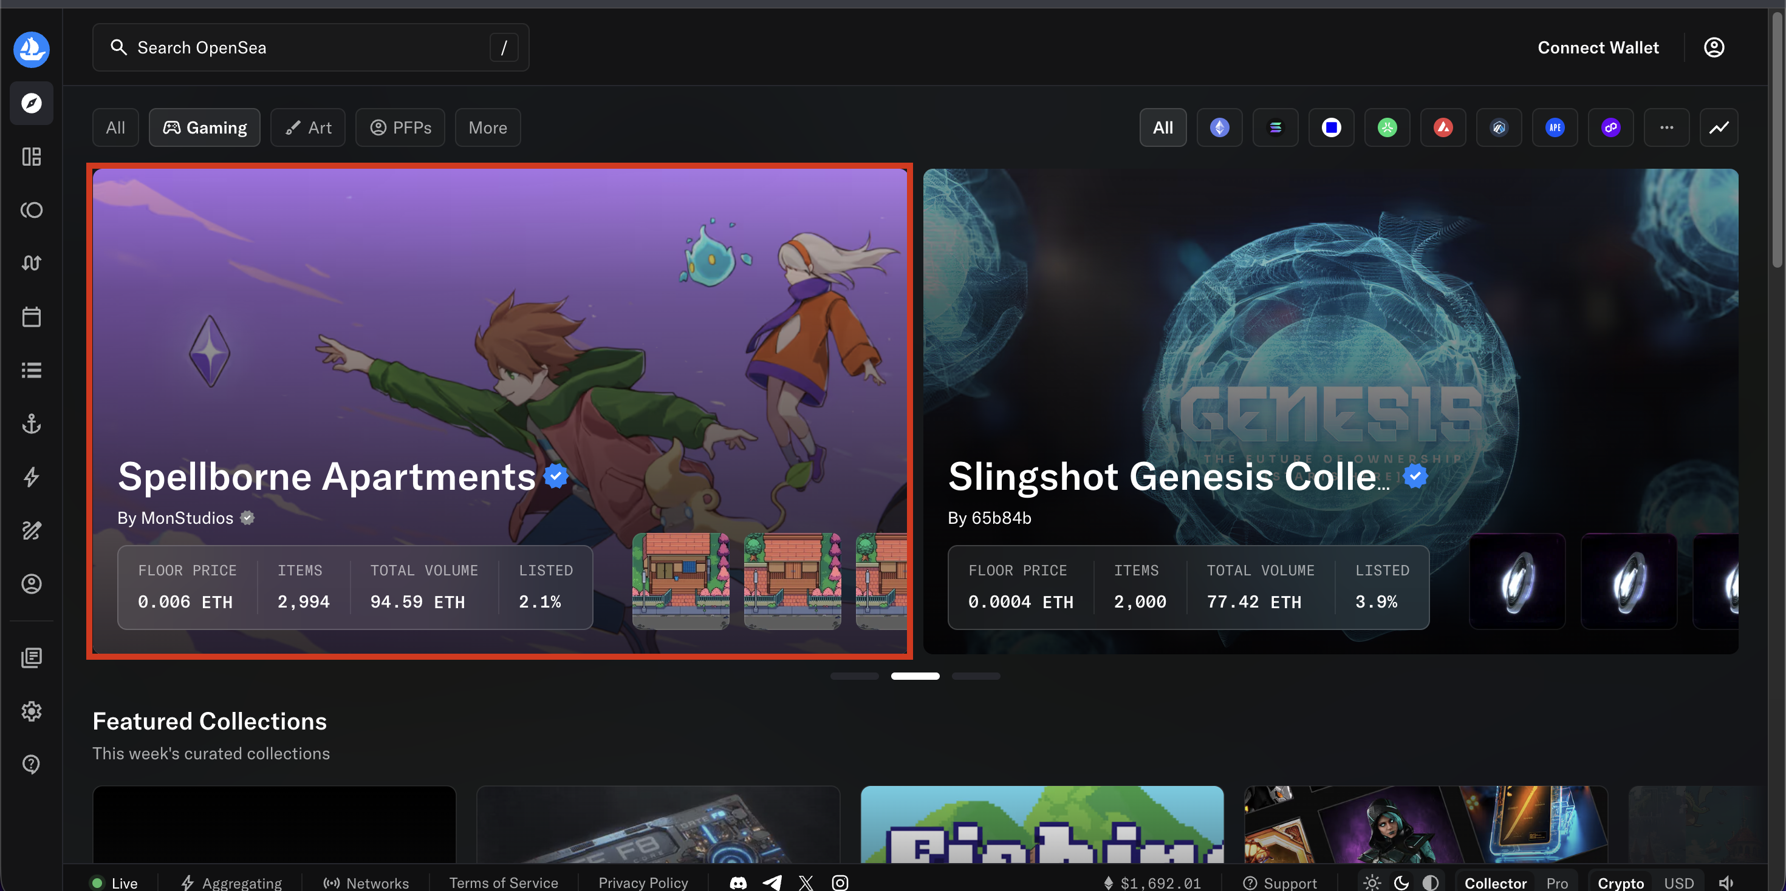Filter by the green chain icon
The image size is (1786, 891).
1387,127
